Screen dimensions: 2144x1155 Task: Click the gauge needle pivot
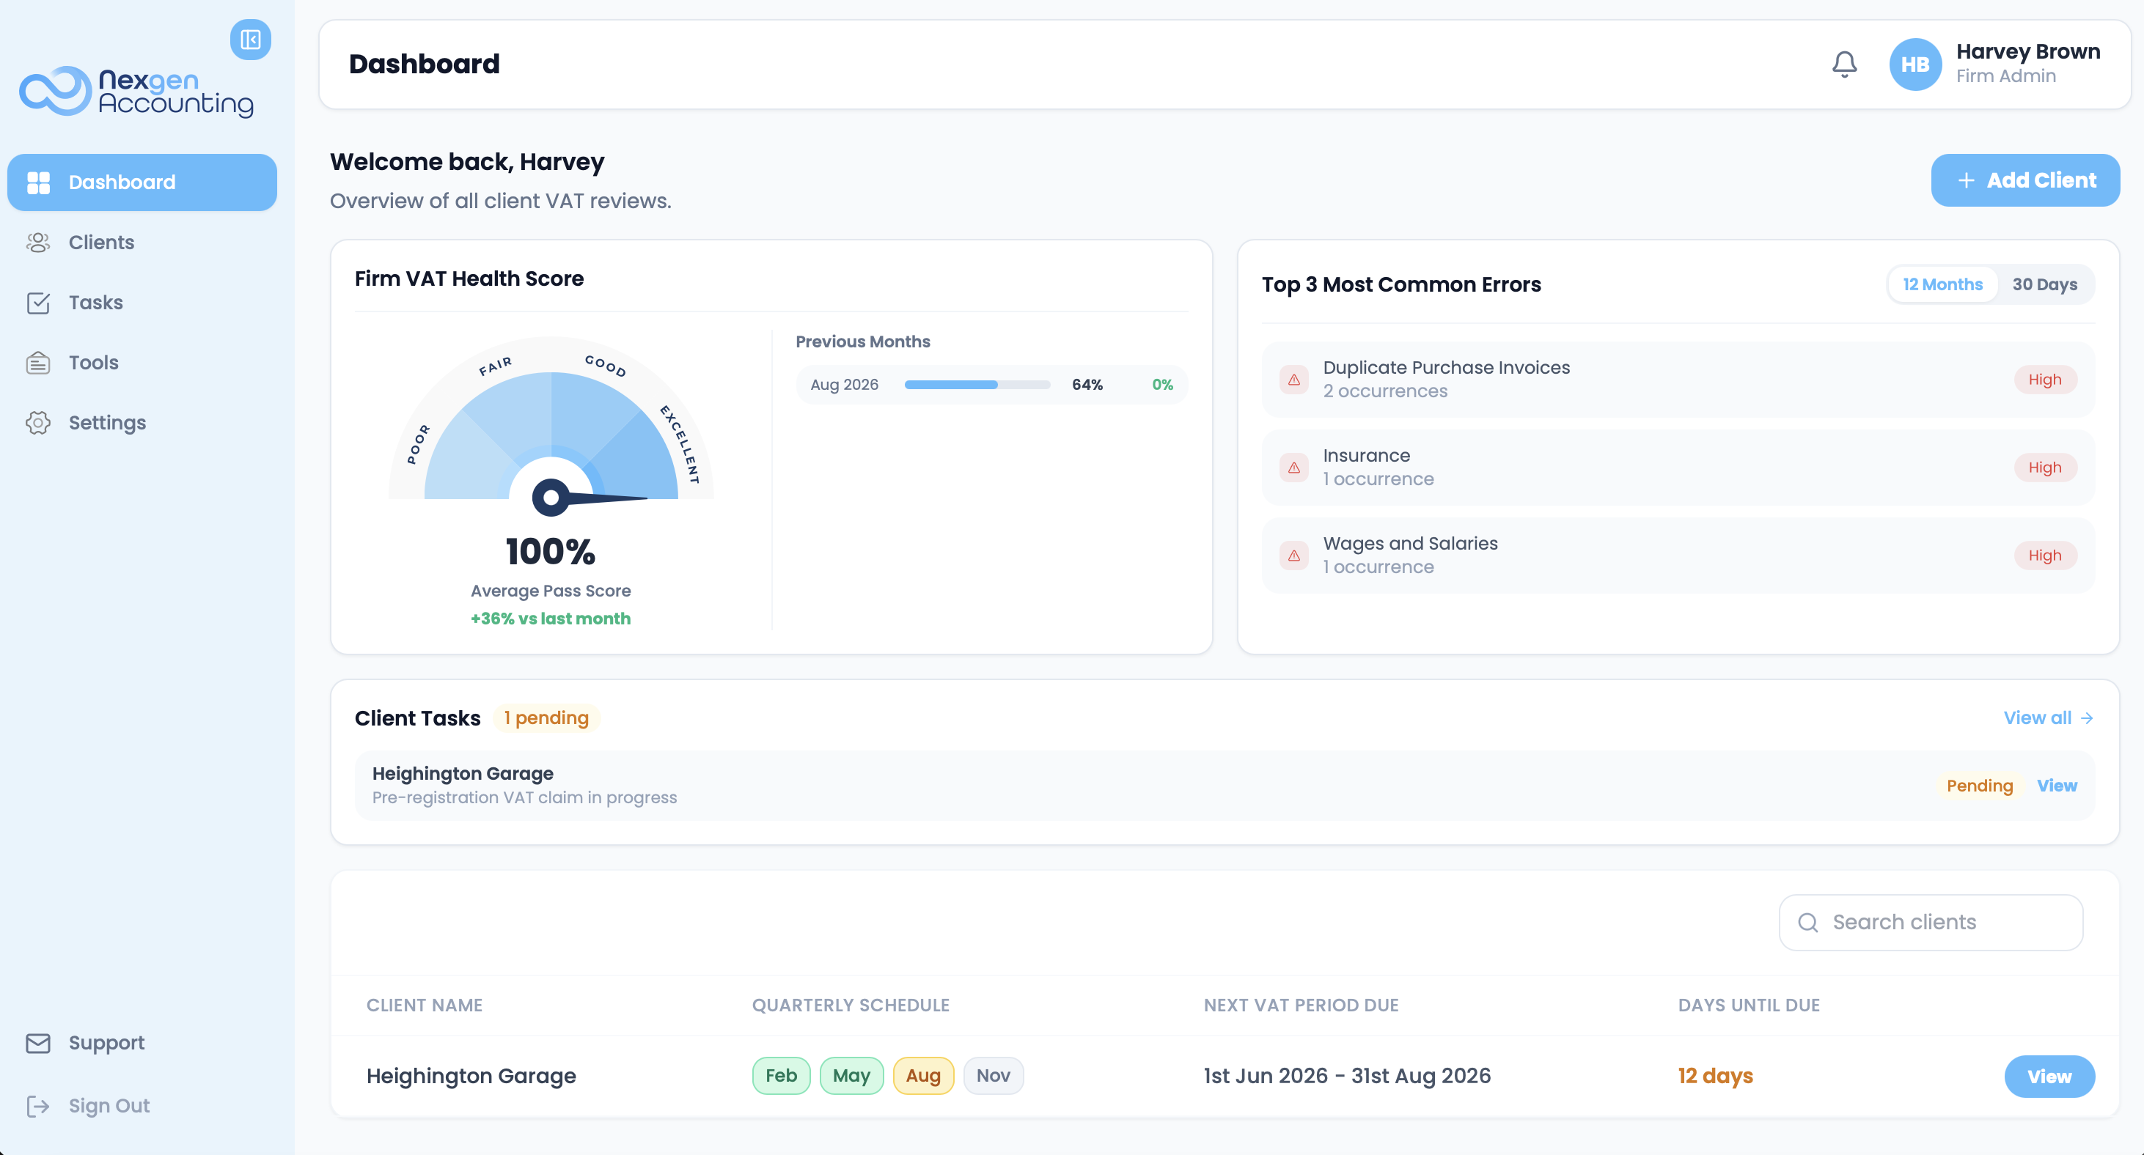click(551, 498)
